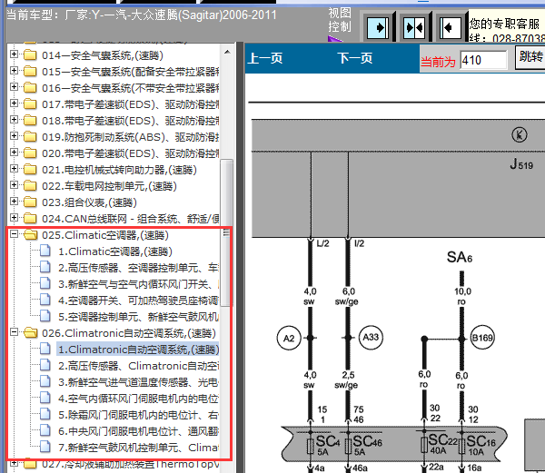Go to next page 下一页
545x473 pixels.
coord(354,58)
